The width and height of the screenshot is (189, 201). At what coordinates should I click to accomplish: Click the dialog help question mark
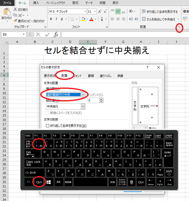click(x=148, y=67)
